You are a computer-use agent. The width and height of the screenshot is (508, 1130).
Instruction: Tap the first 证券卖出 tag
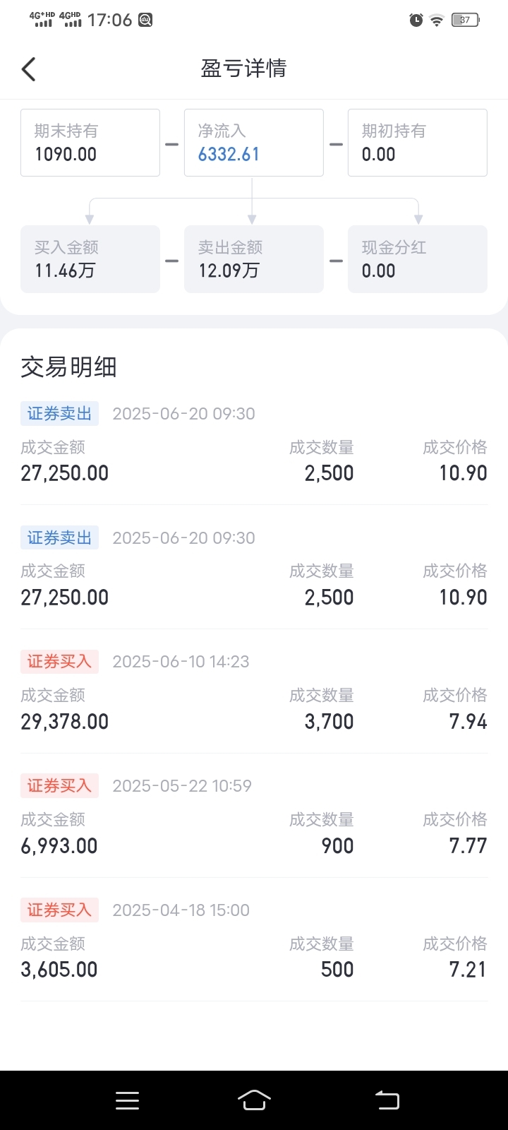tap(60, 414)
